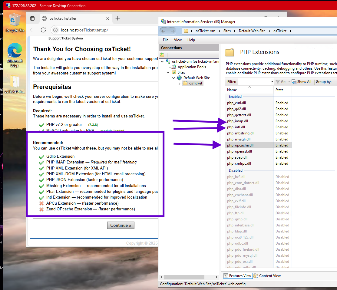Screen dimensions: 337x290
Task: Click the IIS Manager forward navigation arrow
Action: pos(173,31)
